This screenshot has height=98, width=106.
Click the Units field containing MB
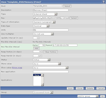point(51,30)
